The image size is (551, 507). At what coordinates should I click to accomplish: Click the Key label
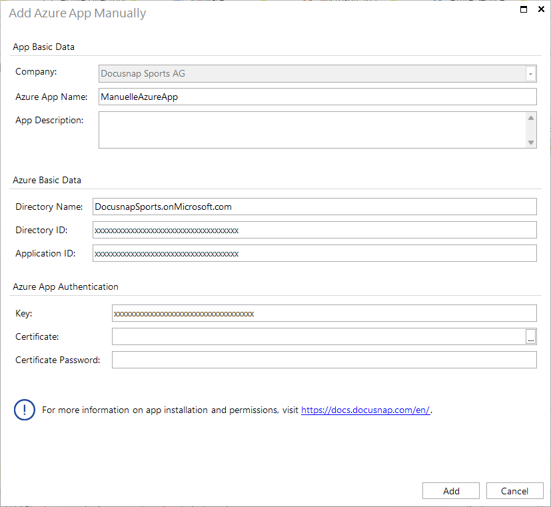(x=23, y=313)
